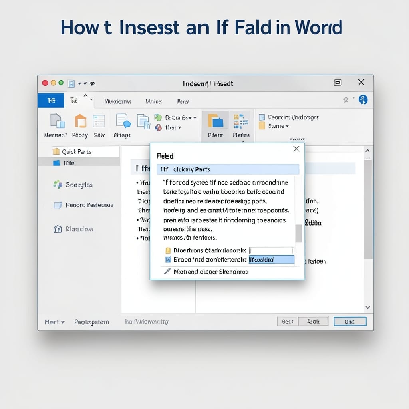Viewport: 409px width, 409px height.
Task: Click the blue-outlined 'Oınc' button
Action: click(x=350, y=322)
